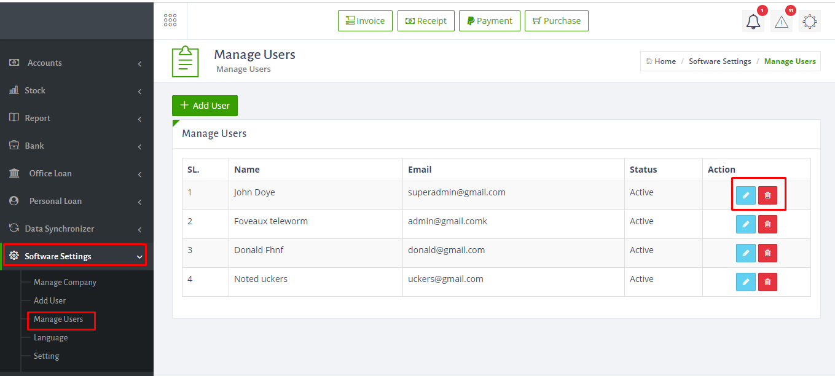Toggle the sidebar grid menu icon
The image size is (835, 376).
click(x=170, y=20)
